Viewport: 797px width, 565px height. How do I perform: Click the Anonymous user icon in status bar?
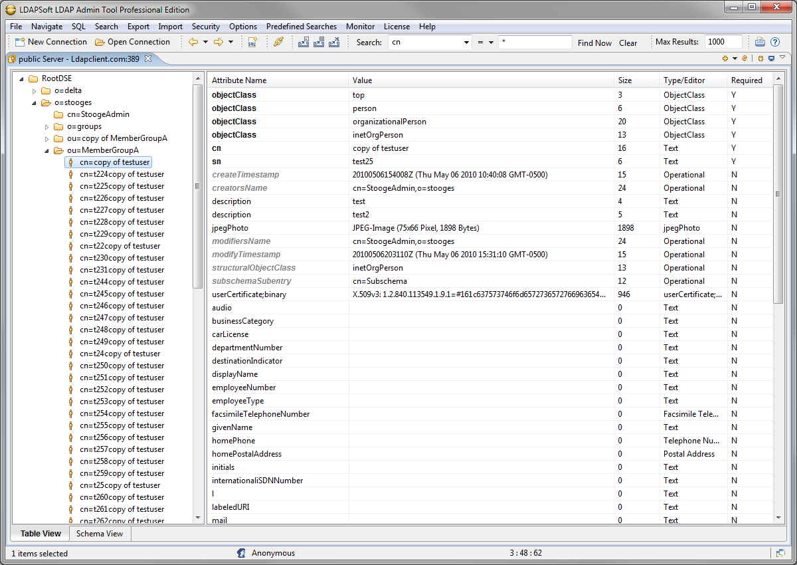coord(240,552)
